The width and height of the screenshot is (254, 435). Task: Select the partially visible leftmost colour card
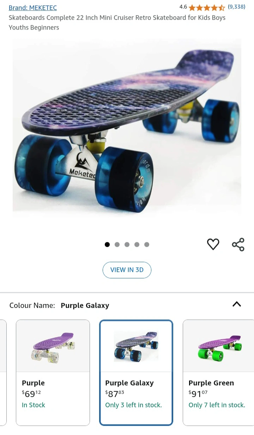click(x=3, y=373)
